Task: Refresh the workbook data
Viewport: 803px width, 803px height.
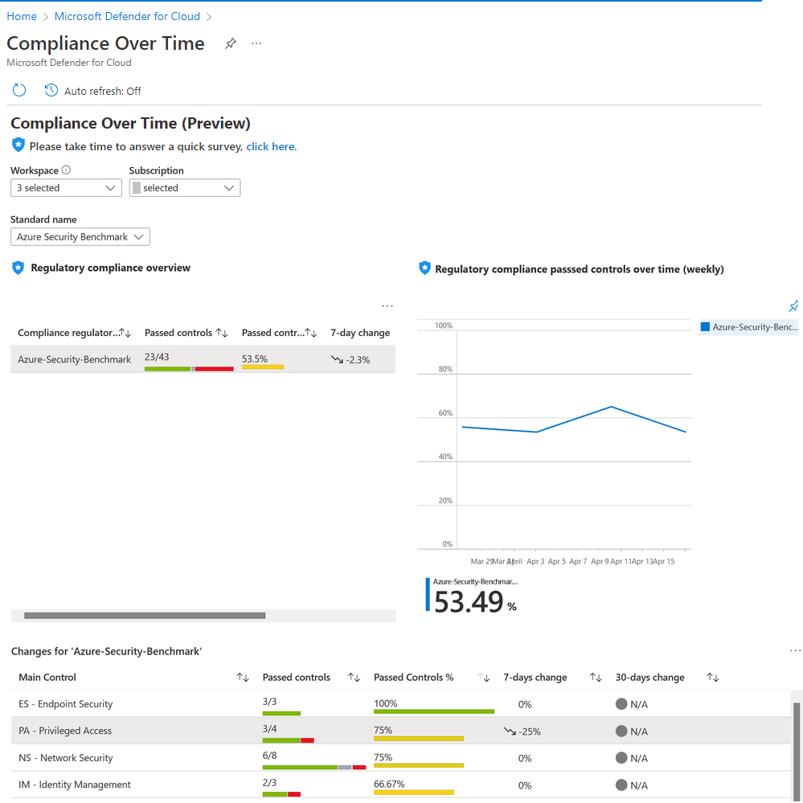Action: click(x=18, y=89)
